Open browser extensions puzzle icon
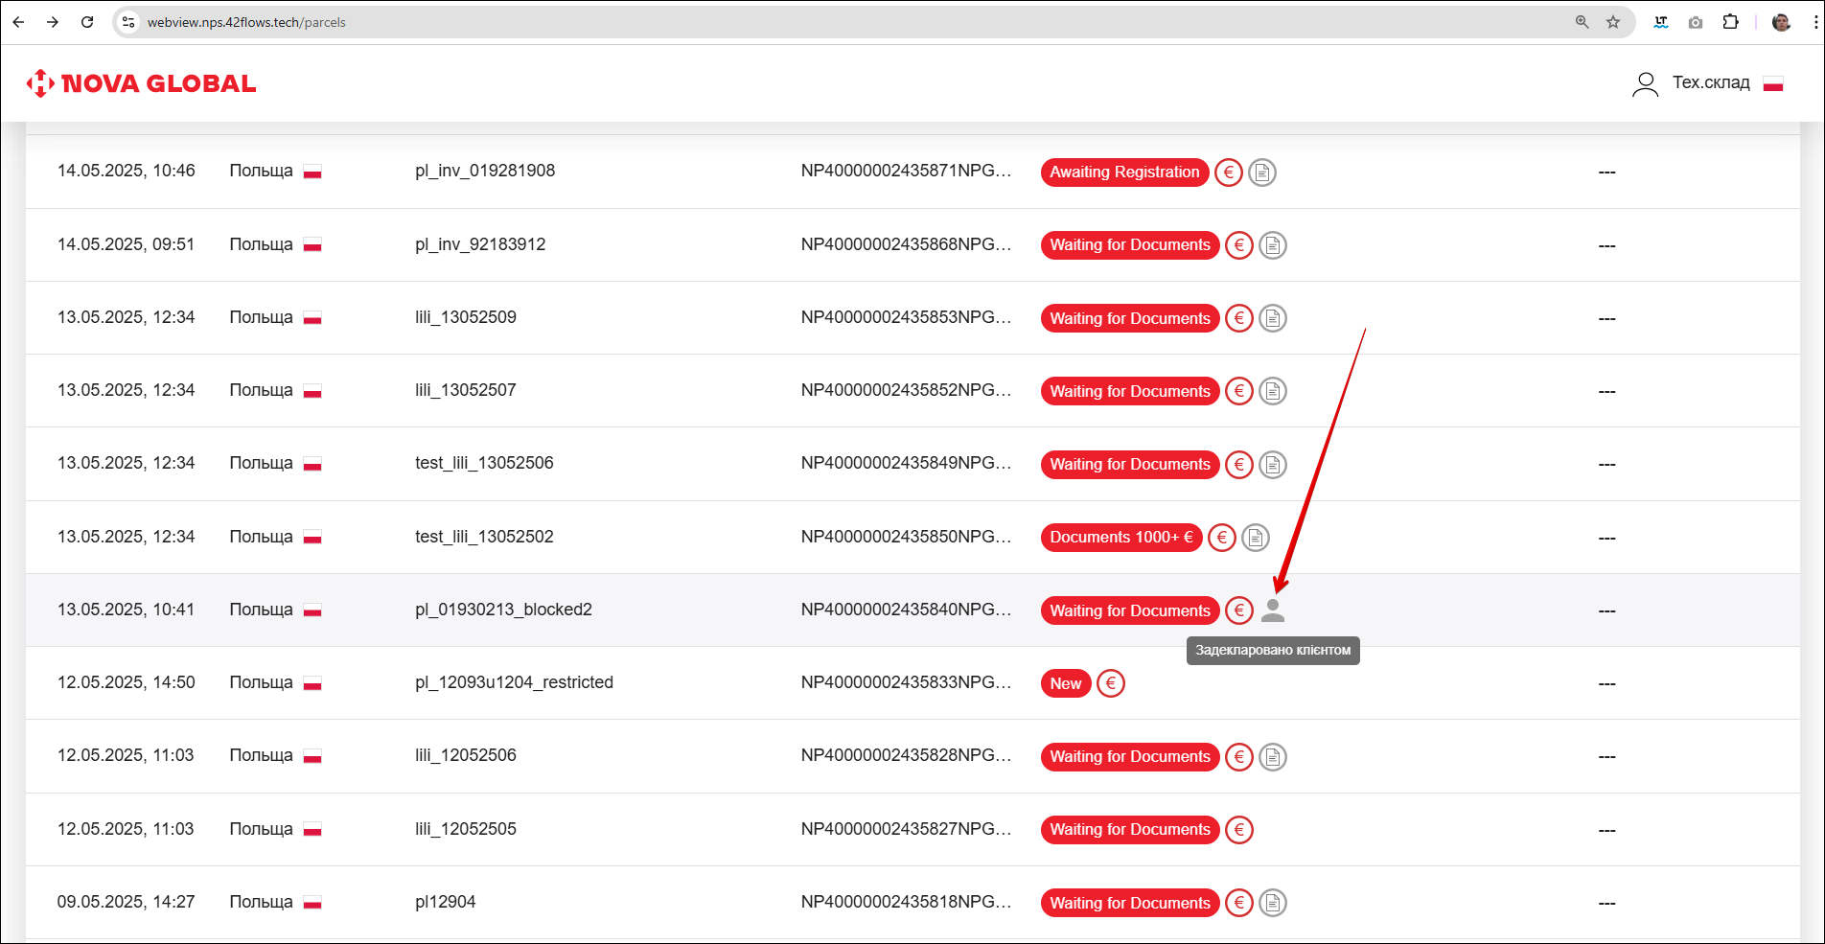 pos(1730,22)
